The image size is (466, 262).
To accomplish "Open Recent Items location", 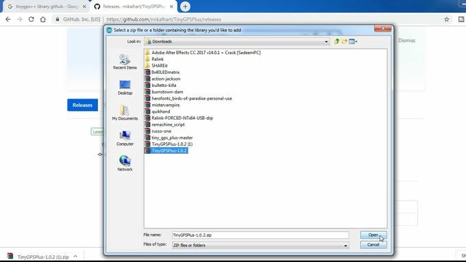I will 125,62.
